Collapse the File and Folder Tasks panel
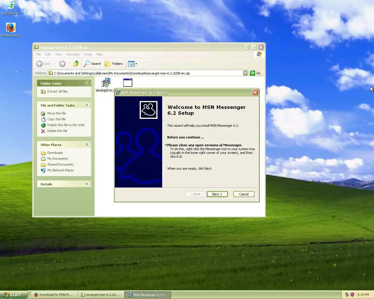Viewport: 374px width, 299px height. tap(87, 105)
